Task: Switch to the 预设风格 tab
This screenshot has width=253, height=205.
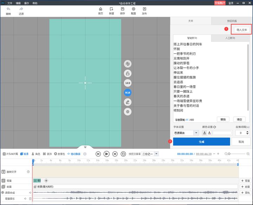Action: 232,21
